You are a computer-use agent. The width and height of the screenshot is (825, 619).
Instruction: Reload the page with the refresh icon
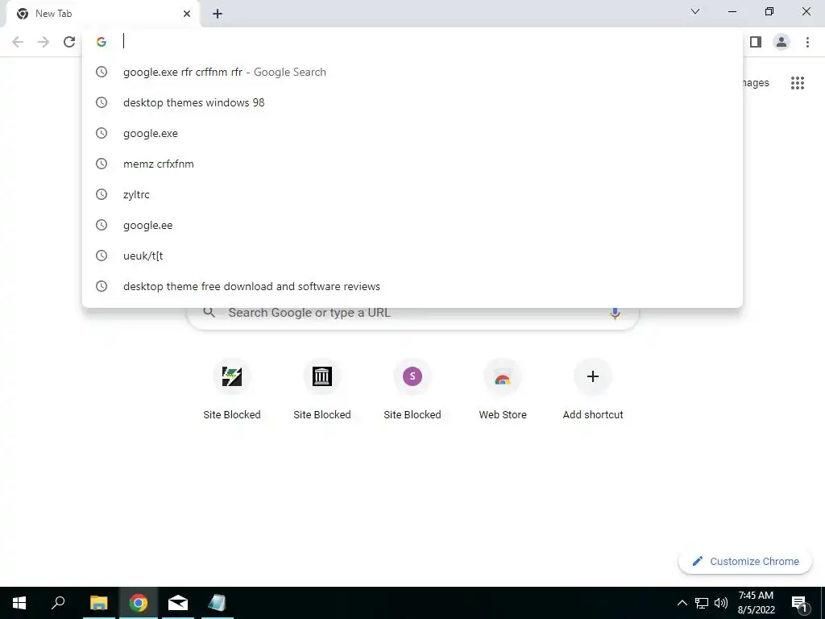(x=69, y=42)
